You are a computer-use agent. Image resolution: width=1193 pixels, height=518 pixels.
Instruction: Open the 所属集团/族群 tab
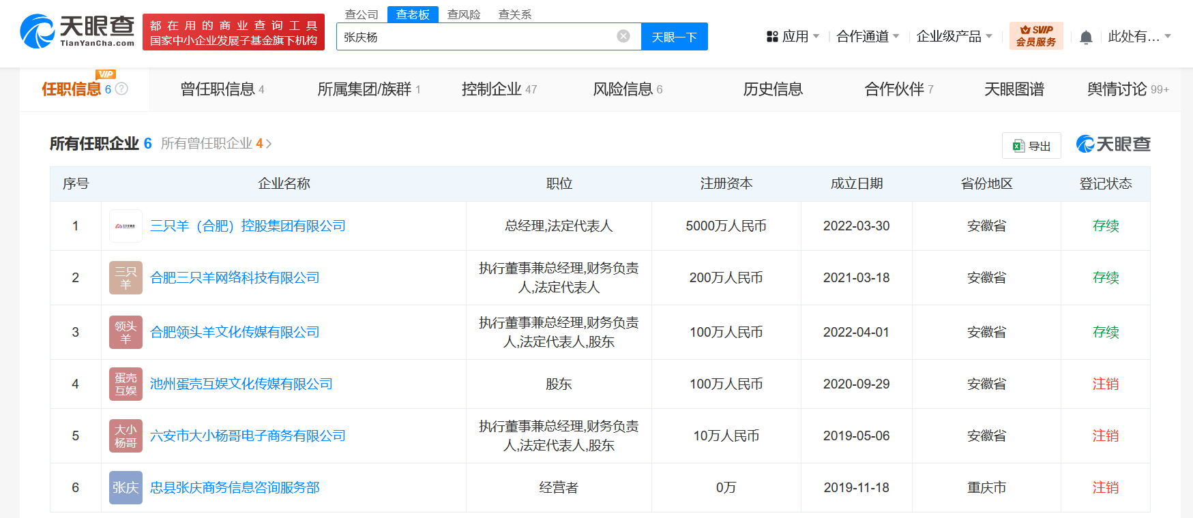click(x=369, y=89)
